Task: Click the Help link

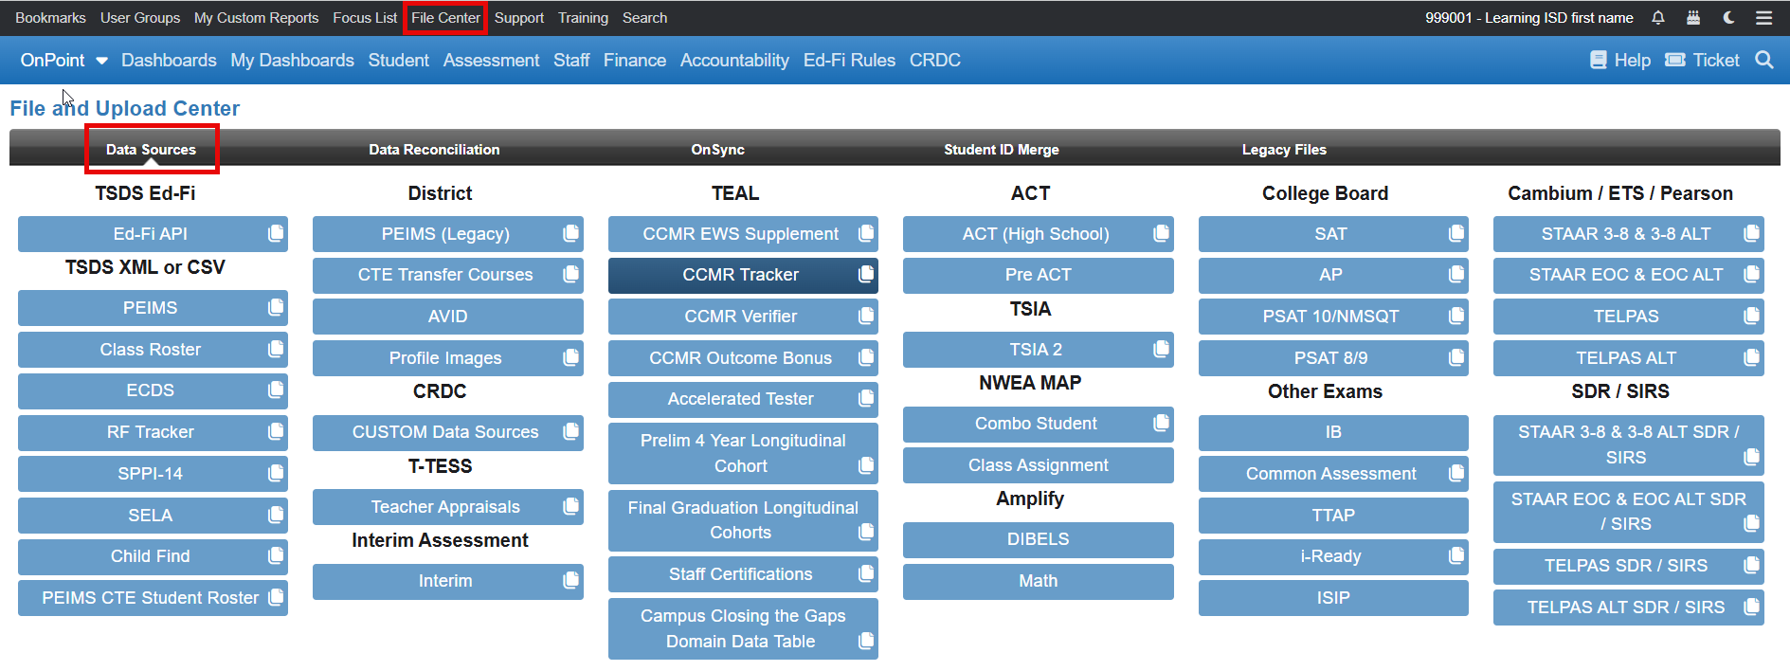Action: pyautogui.click(x=1620, y=60)
